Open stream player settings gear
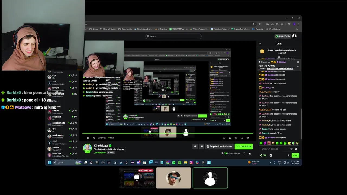This screenshot has width=347, height=195. pos(248,138)
